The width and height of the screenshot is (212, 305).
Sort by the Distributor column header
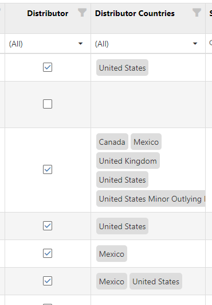(x=48, y=13)
